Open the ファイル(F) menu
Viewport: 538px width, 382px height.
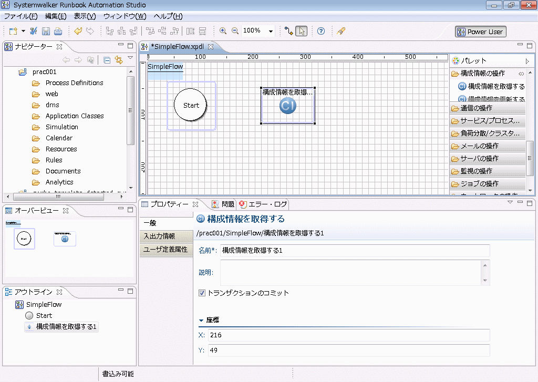coord(20,16)
